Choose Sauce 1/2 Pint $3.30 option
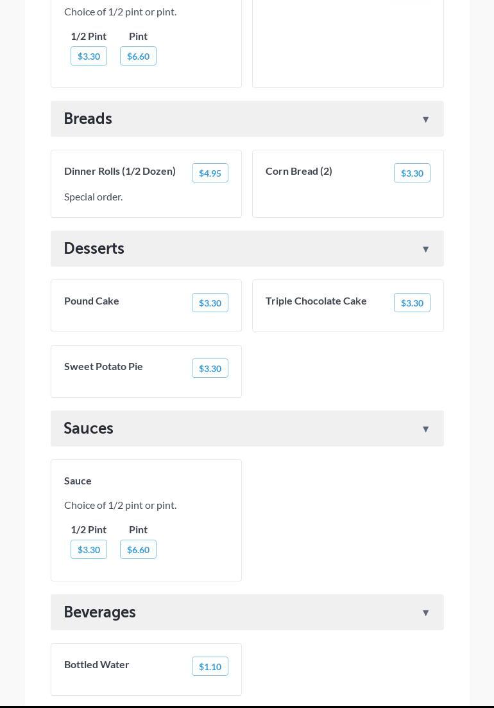This screenshot has height=708, width=494. click(89, 549)
